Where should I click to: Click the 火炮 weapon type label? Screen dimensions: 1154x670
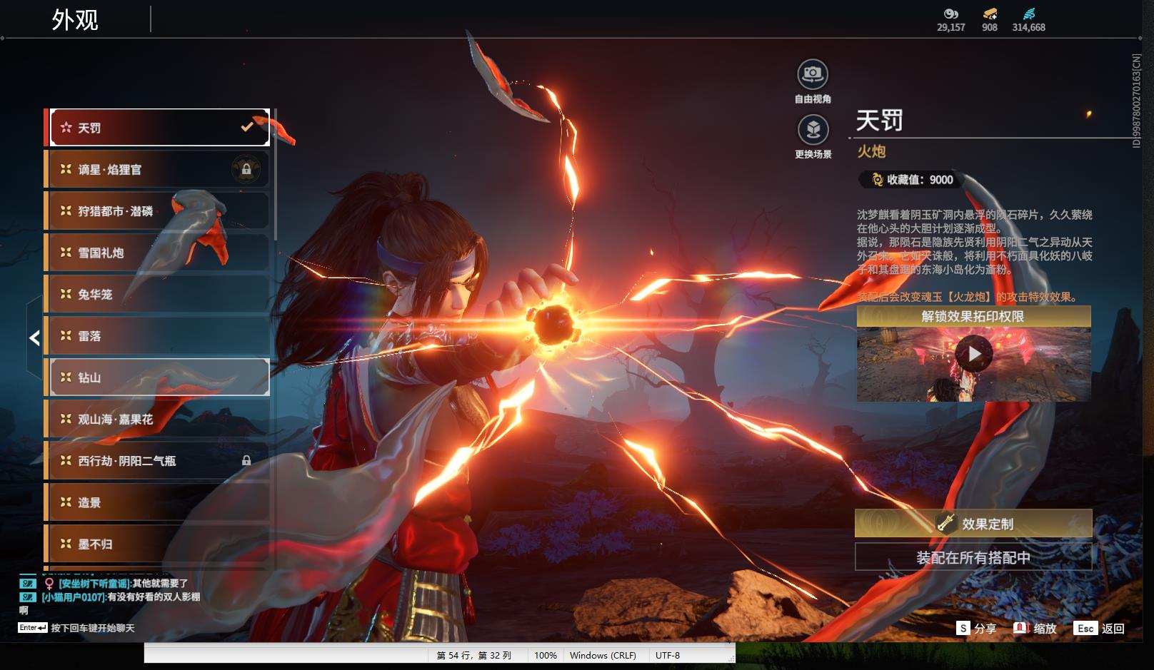click(x=871, y=151)
